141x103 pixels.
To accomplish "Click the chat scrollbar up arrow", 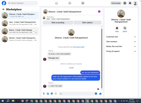I will coord(102,27).
